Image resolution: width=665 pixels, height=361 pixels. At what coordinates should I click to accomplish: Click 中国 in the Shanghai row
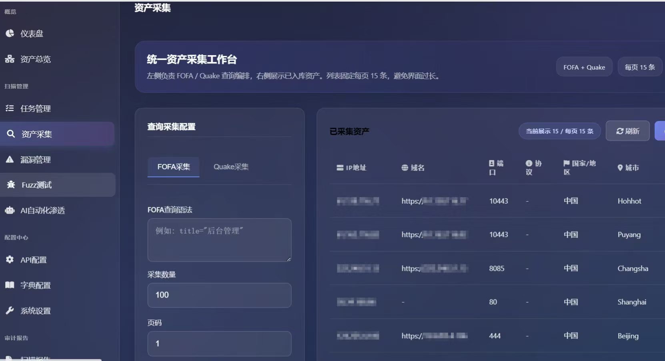[571, 302]
